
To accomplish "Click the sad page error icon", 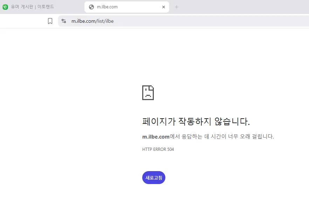I will pyautogui.click(x=148, y=93).
